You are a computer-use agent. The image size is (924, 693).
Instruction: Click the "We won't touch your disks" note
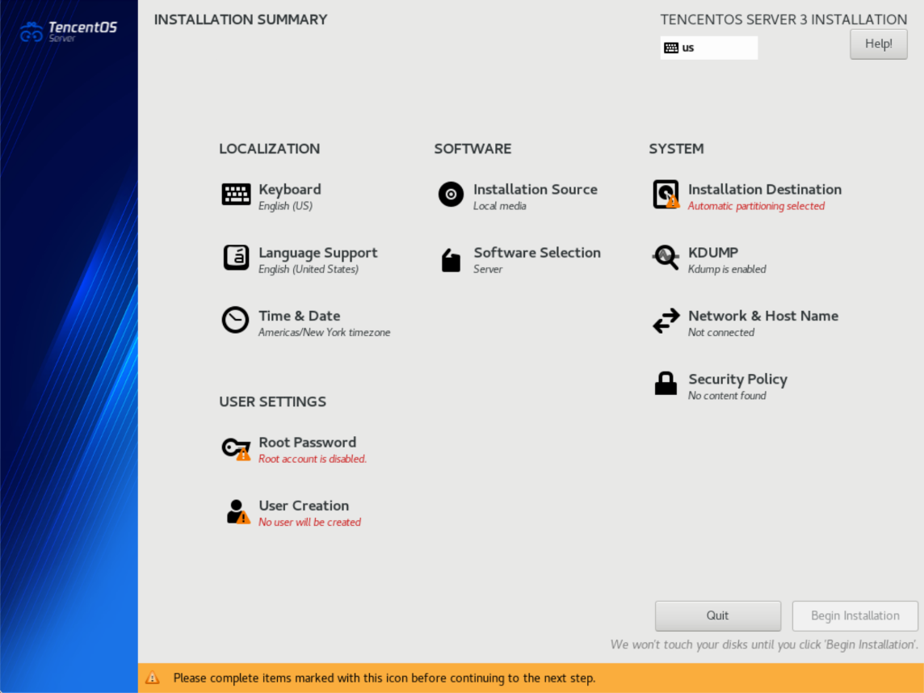[764, 645]
